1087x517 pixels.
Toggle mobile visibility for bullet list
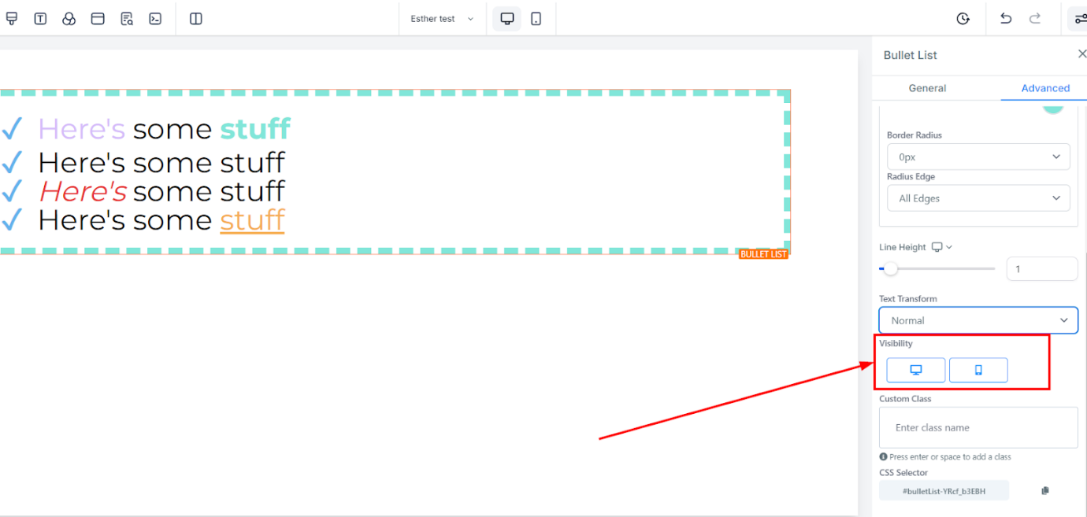tap(978, 370)
